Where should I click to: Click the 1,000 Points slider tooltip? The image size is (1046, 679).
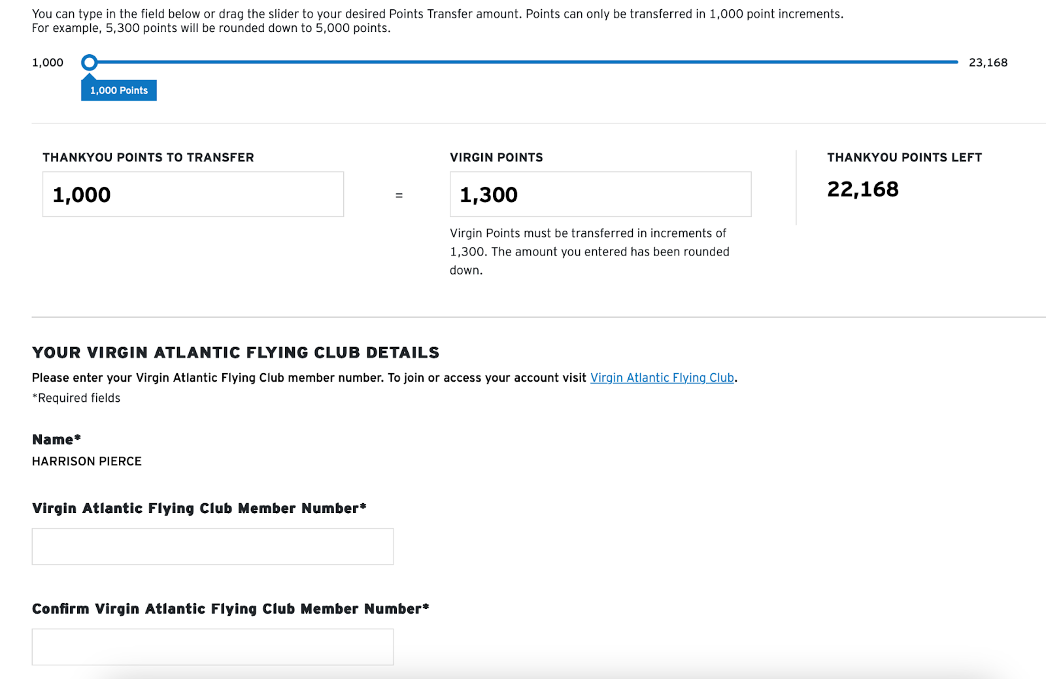[x=119, y=90]
